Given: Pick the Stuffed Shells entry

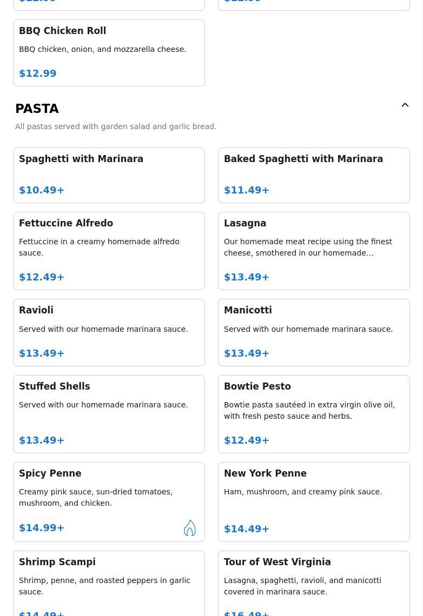Looking at the screenshot, I should pyautogui.click(x=109, y=414).
